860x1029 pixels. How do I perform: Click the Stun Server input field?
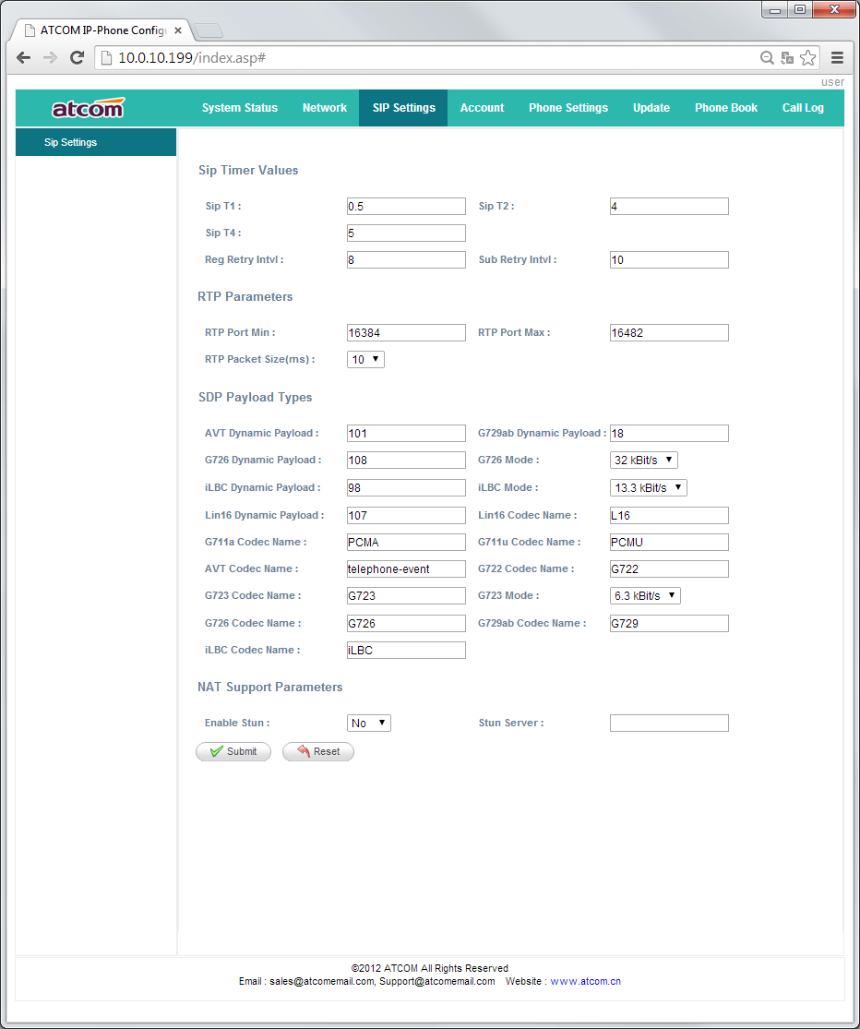669,724
